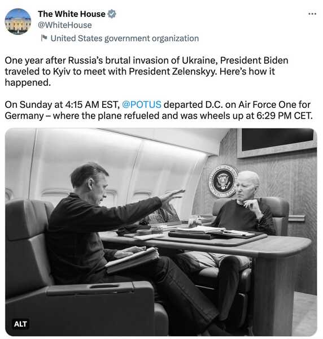This screenshot has width=323, height=339.
Task: Click the tweet paragraph about Kyiv trip
Action: coord(146,71)
